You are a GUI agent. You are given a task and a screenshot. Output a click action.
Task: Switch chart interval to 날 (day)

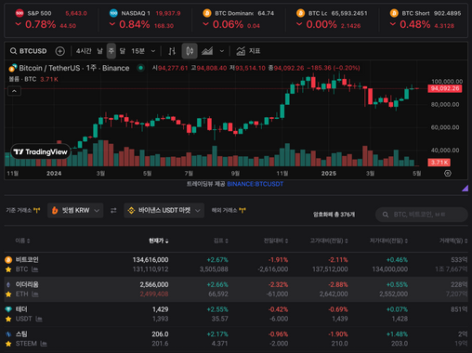click(99, 51)
